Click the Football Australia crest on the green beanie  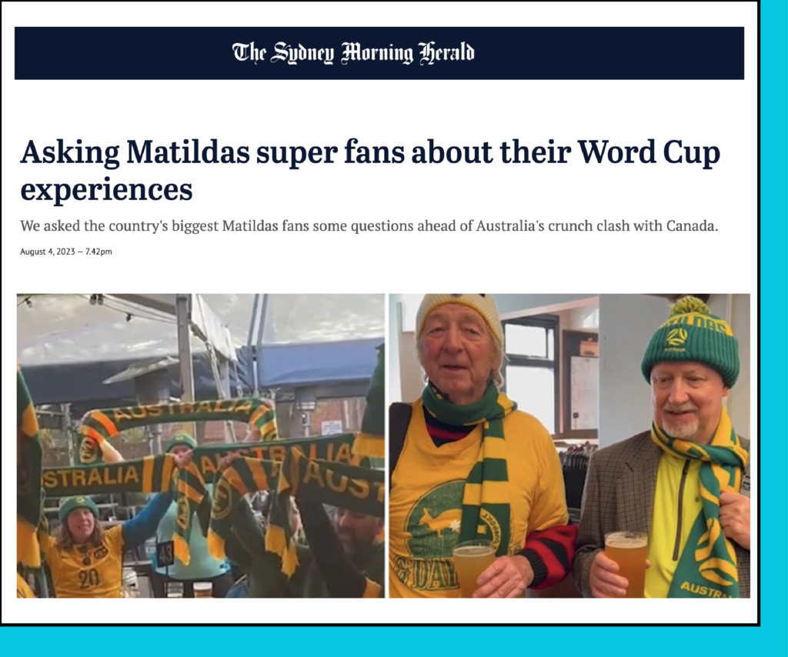[676, 337]
